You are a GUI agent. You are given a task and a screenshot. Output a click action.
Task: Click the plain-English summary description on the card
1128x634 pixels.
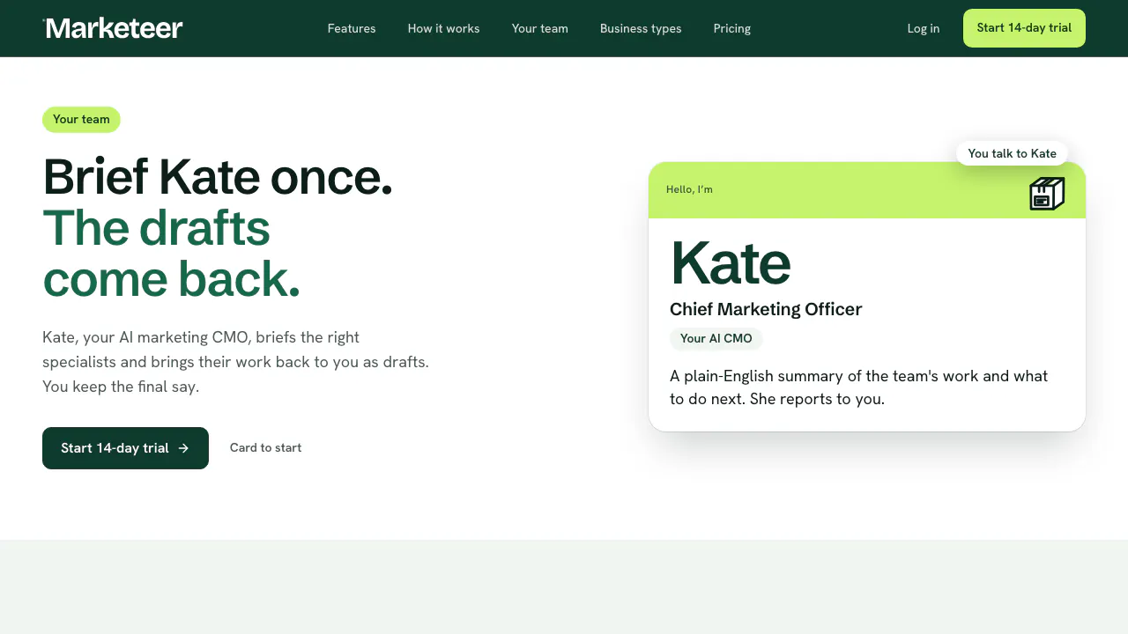(x=859, y=387)
